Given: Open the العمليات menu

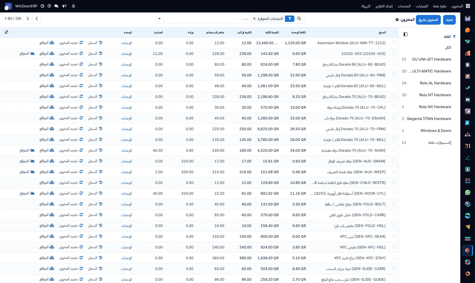Looking at the screenshot, I should [422, 6].
